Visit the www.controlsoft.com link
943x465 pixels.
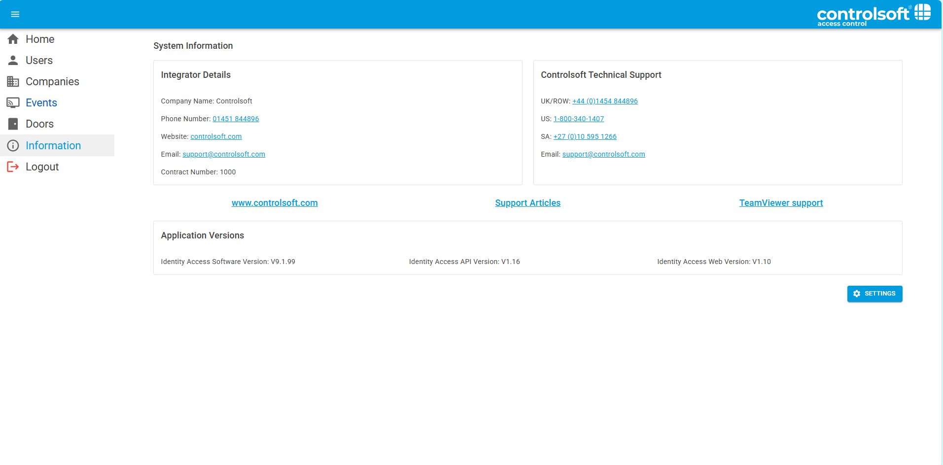coord(275,203)
